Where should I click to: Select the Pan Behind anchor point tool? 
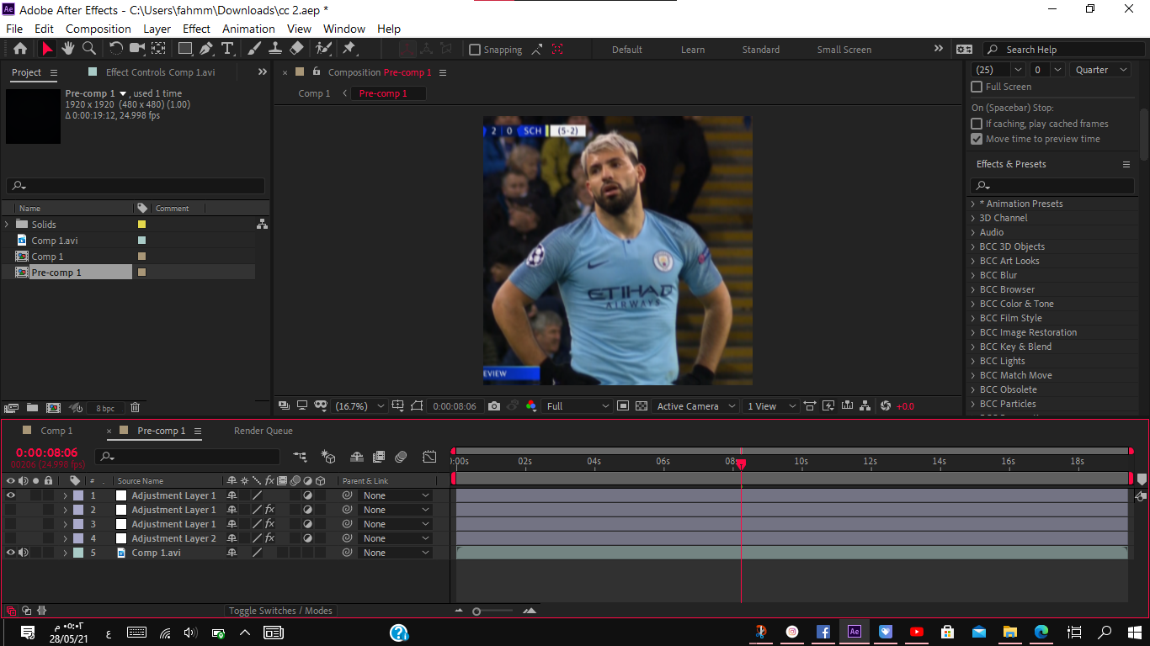(x=159, y=49)
